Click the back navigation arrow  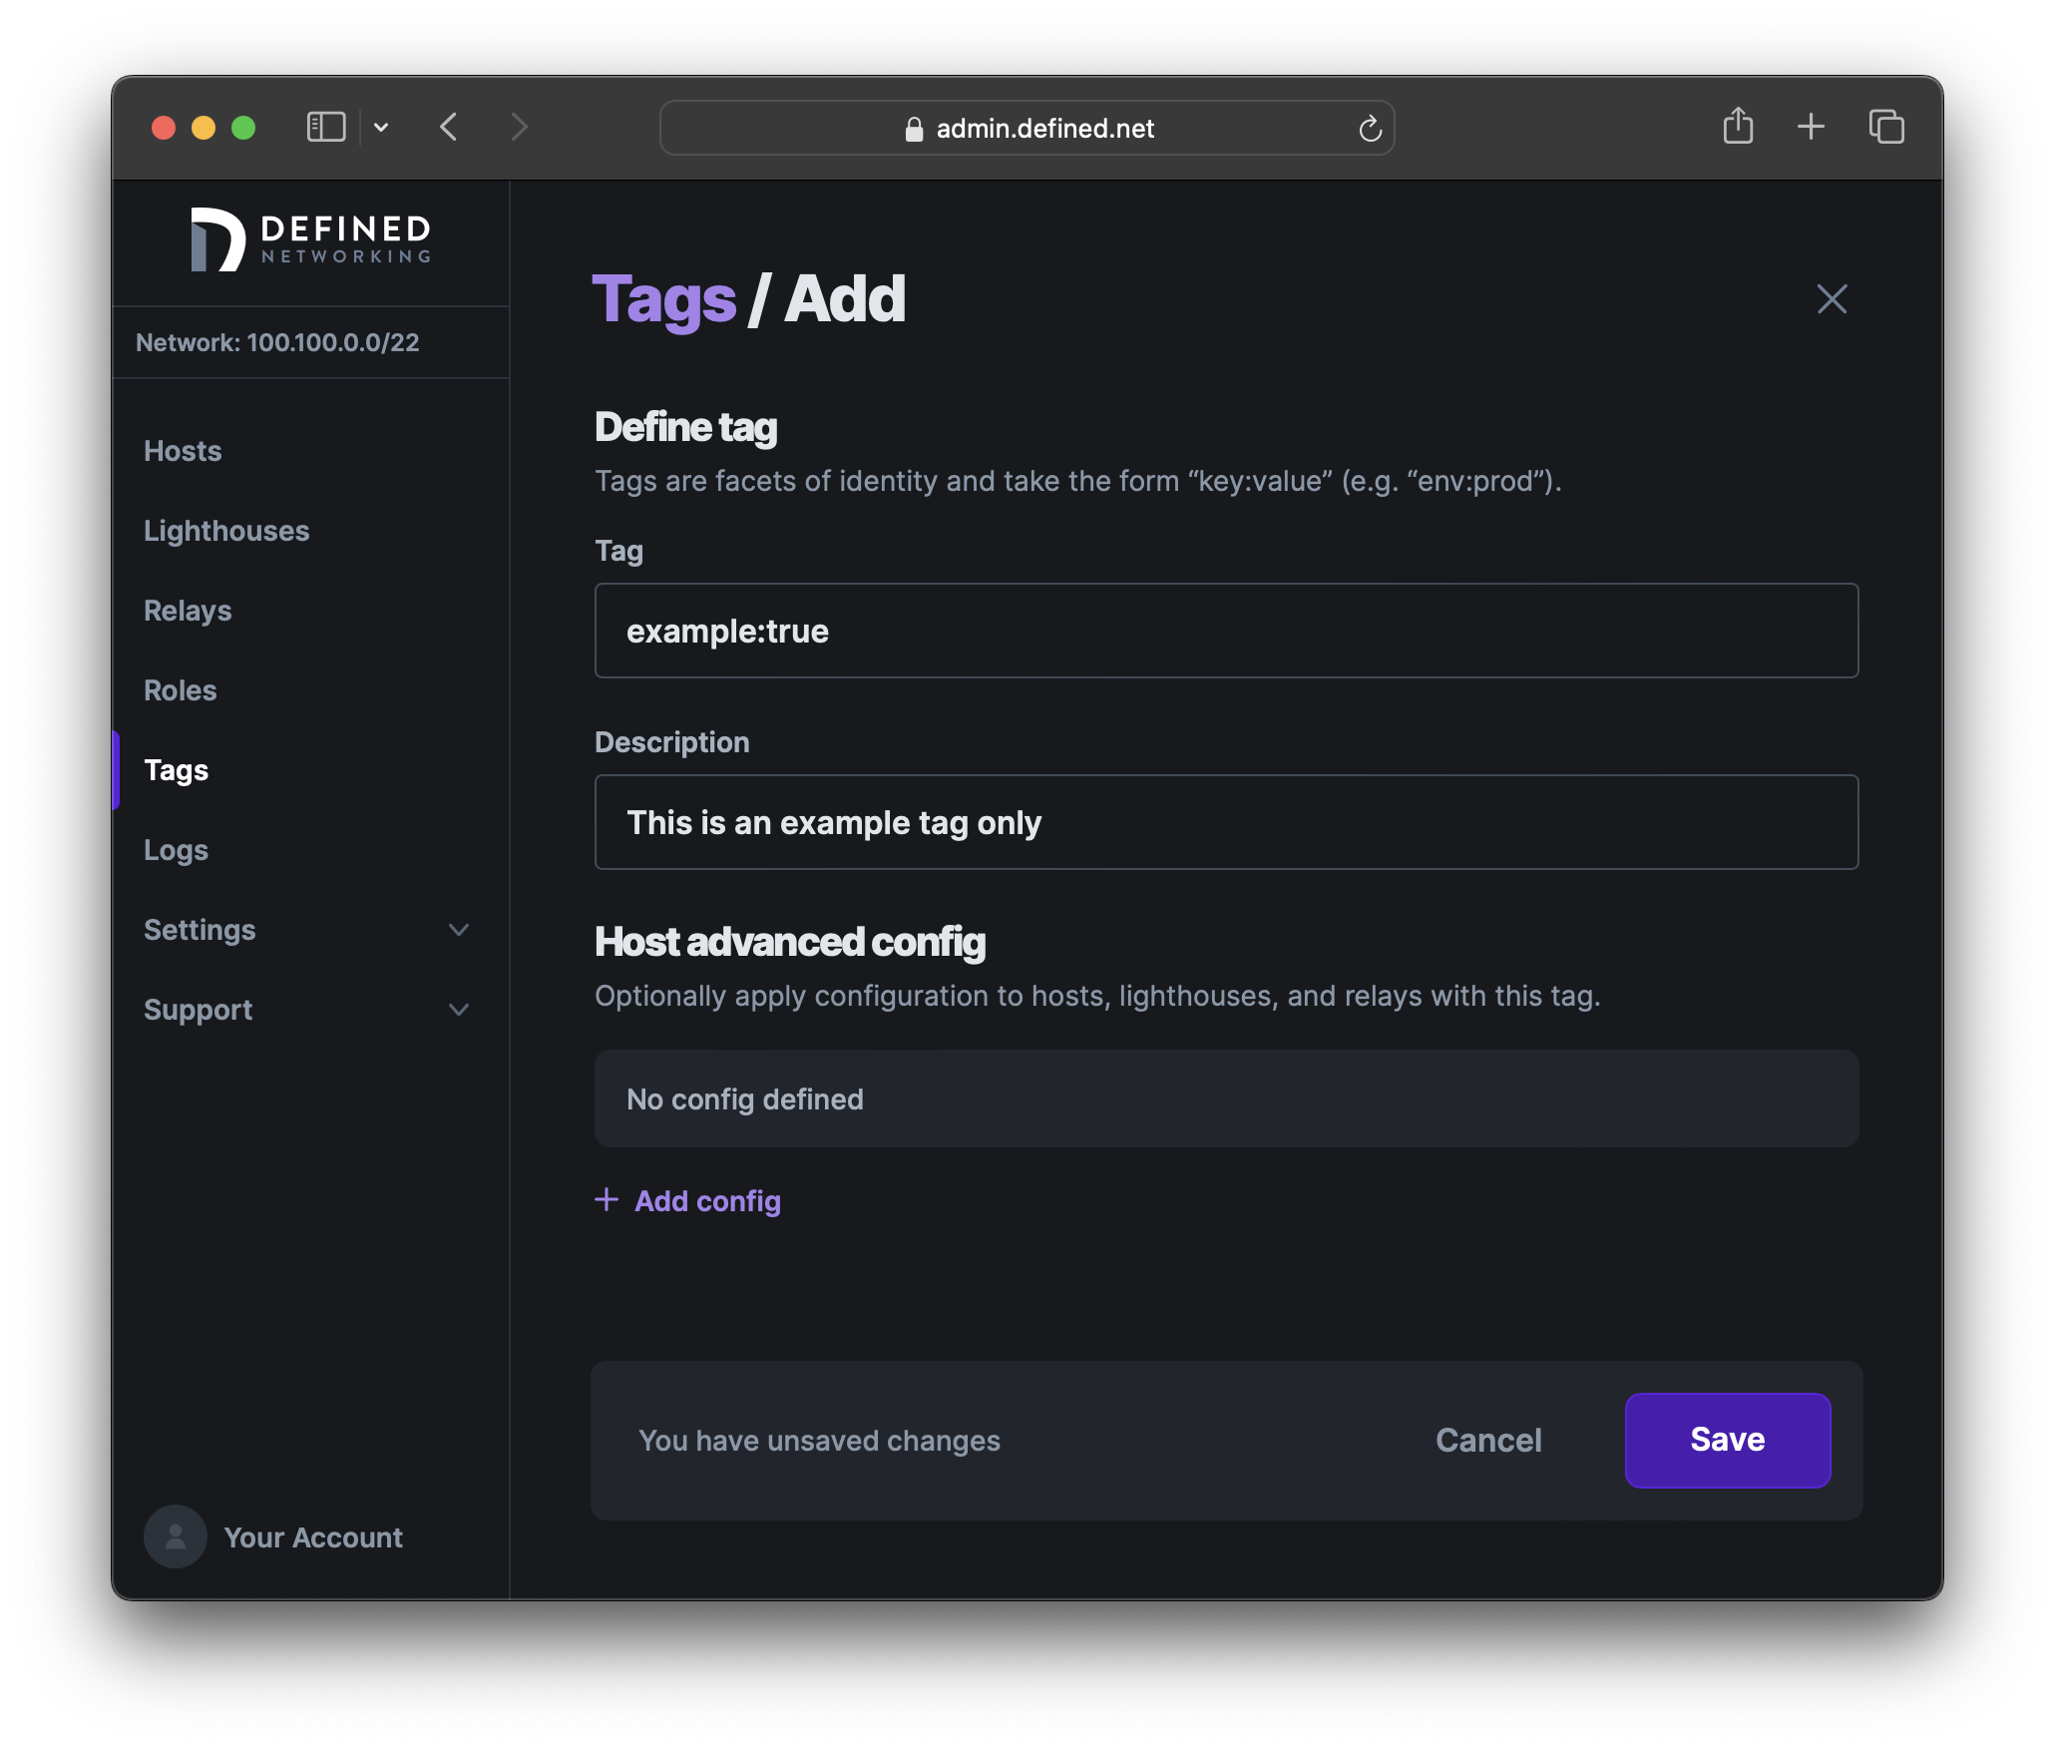coord(448,127)
